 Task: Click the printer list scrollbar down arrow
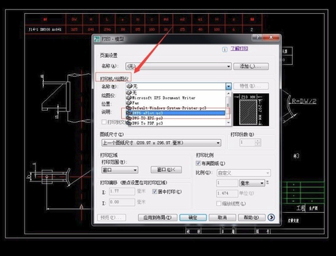coord(228,122)
